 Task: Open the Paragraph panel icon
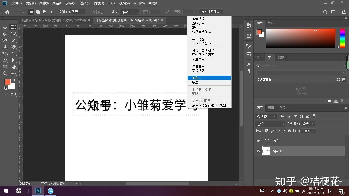[x=249, y=71]
